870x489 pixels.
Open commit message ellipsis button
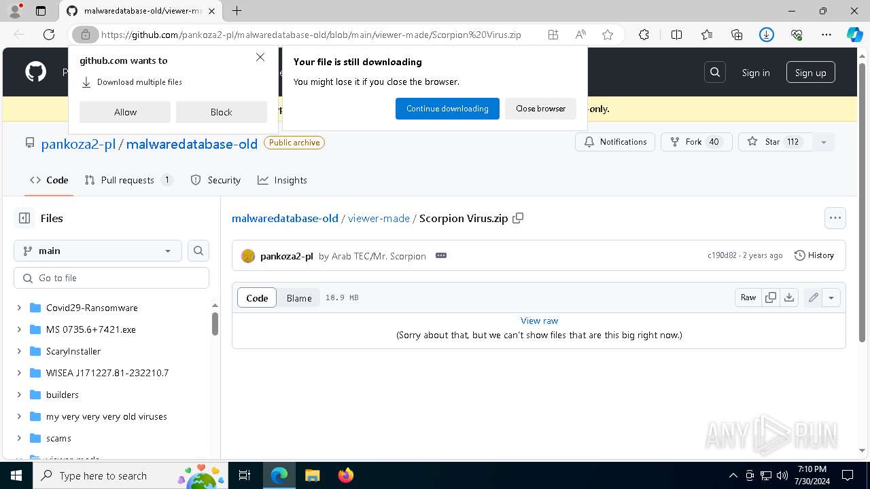point(441,255)
